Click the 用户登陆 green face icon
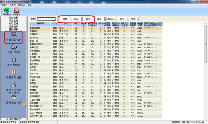 7,10
